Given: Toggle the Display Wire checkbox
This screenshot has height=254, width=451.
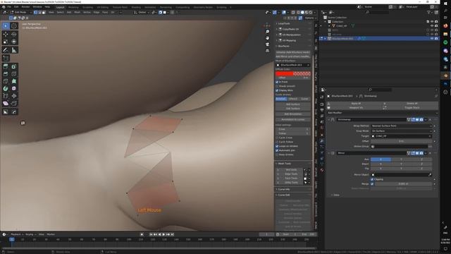Looking at the screenshot, I should coord(277,90).
